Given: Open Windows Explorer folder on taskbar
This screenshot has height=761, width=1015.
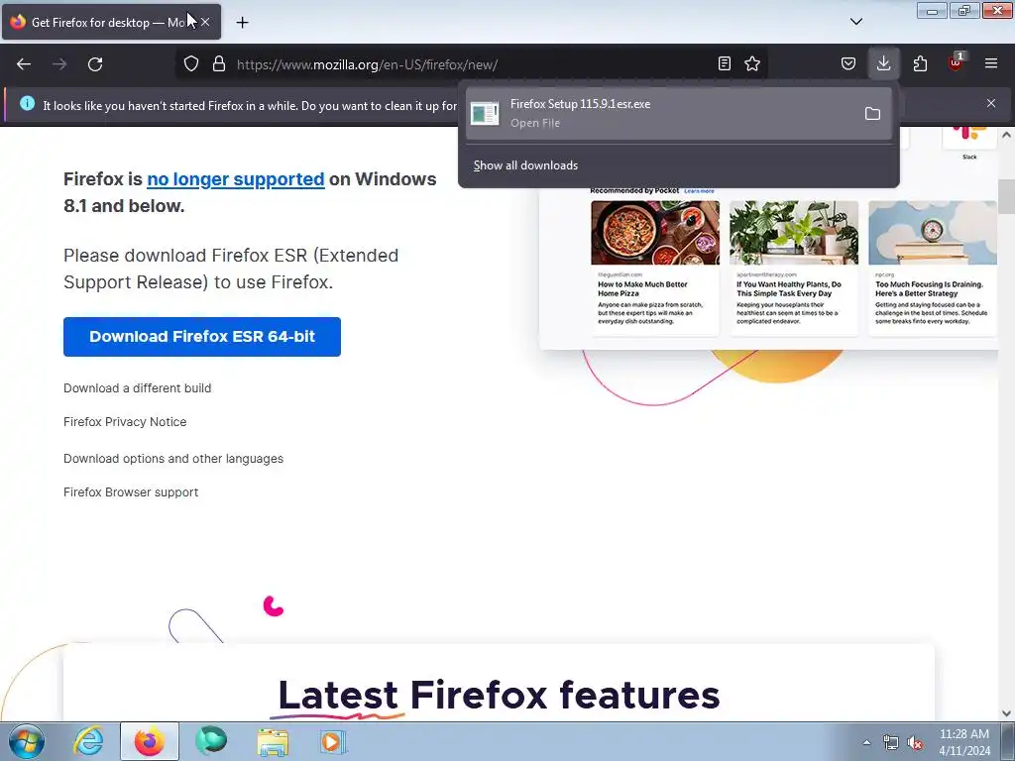Looking at the screenshot, I should point(273,741).
